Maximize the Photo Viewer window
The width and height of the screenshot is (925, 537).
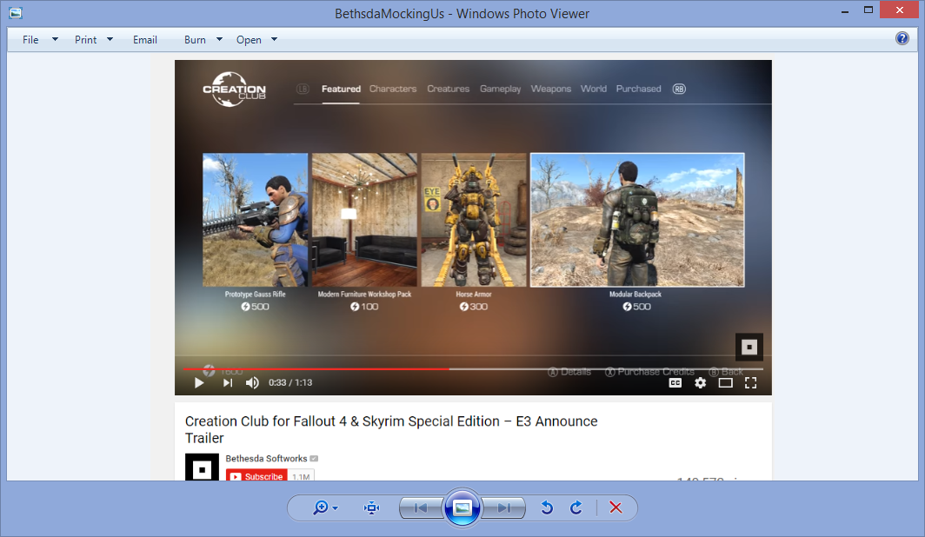pos(868,10)
